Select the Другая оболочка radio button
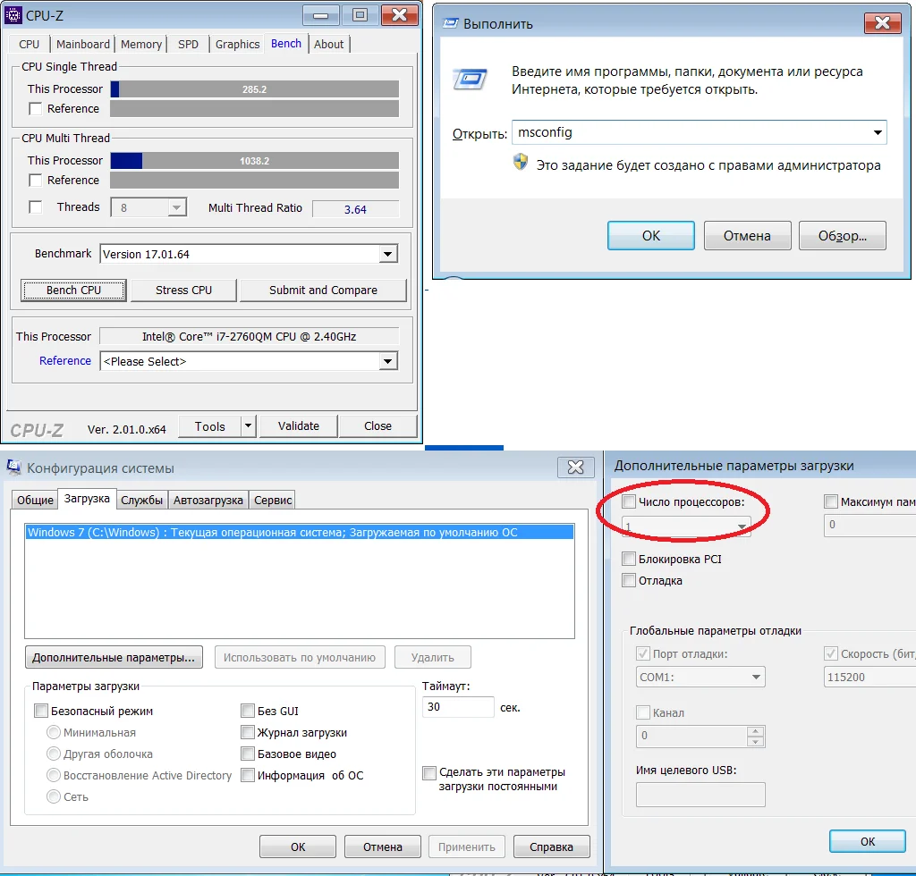 pos(53,754)
